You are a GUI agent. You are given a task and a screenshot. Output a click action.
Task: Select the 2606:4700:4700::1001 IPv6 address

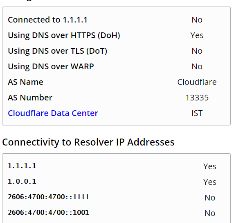(x=49, y=212)
